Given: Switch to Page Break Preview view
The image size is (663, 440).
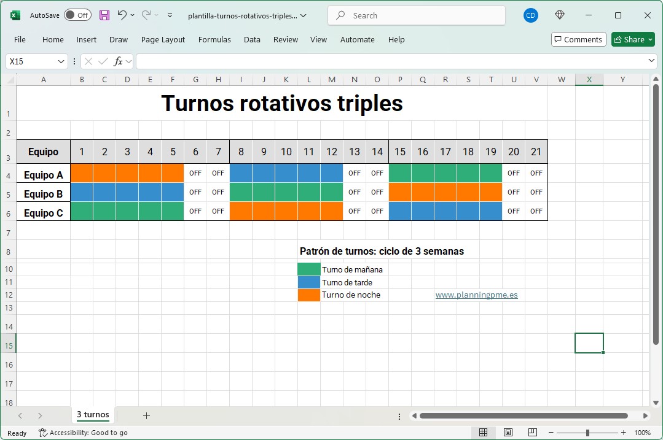Looking at the screenshot, I should tap(533, 433).
